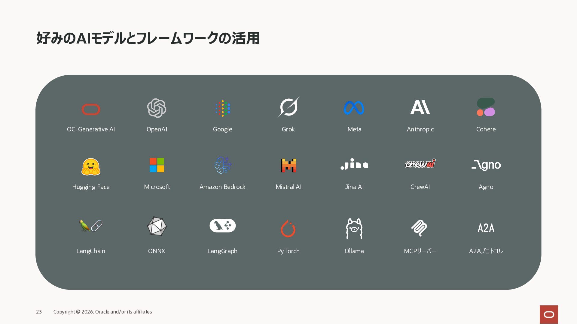
Task: Click the OpenAI knot logo
Action: (157, 108)
